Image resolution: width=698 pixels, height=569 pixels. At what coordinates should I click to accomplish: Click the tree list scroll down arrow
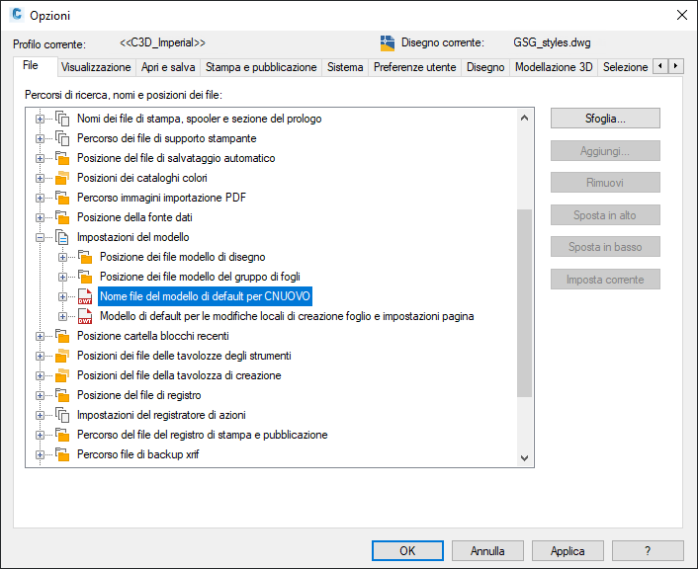pyautogui.click(x=524, y=458)
